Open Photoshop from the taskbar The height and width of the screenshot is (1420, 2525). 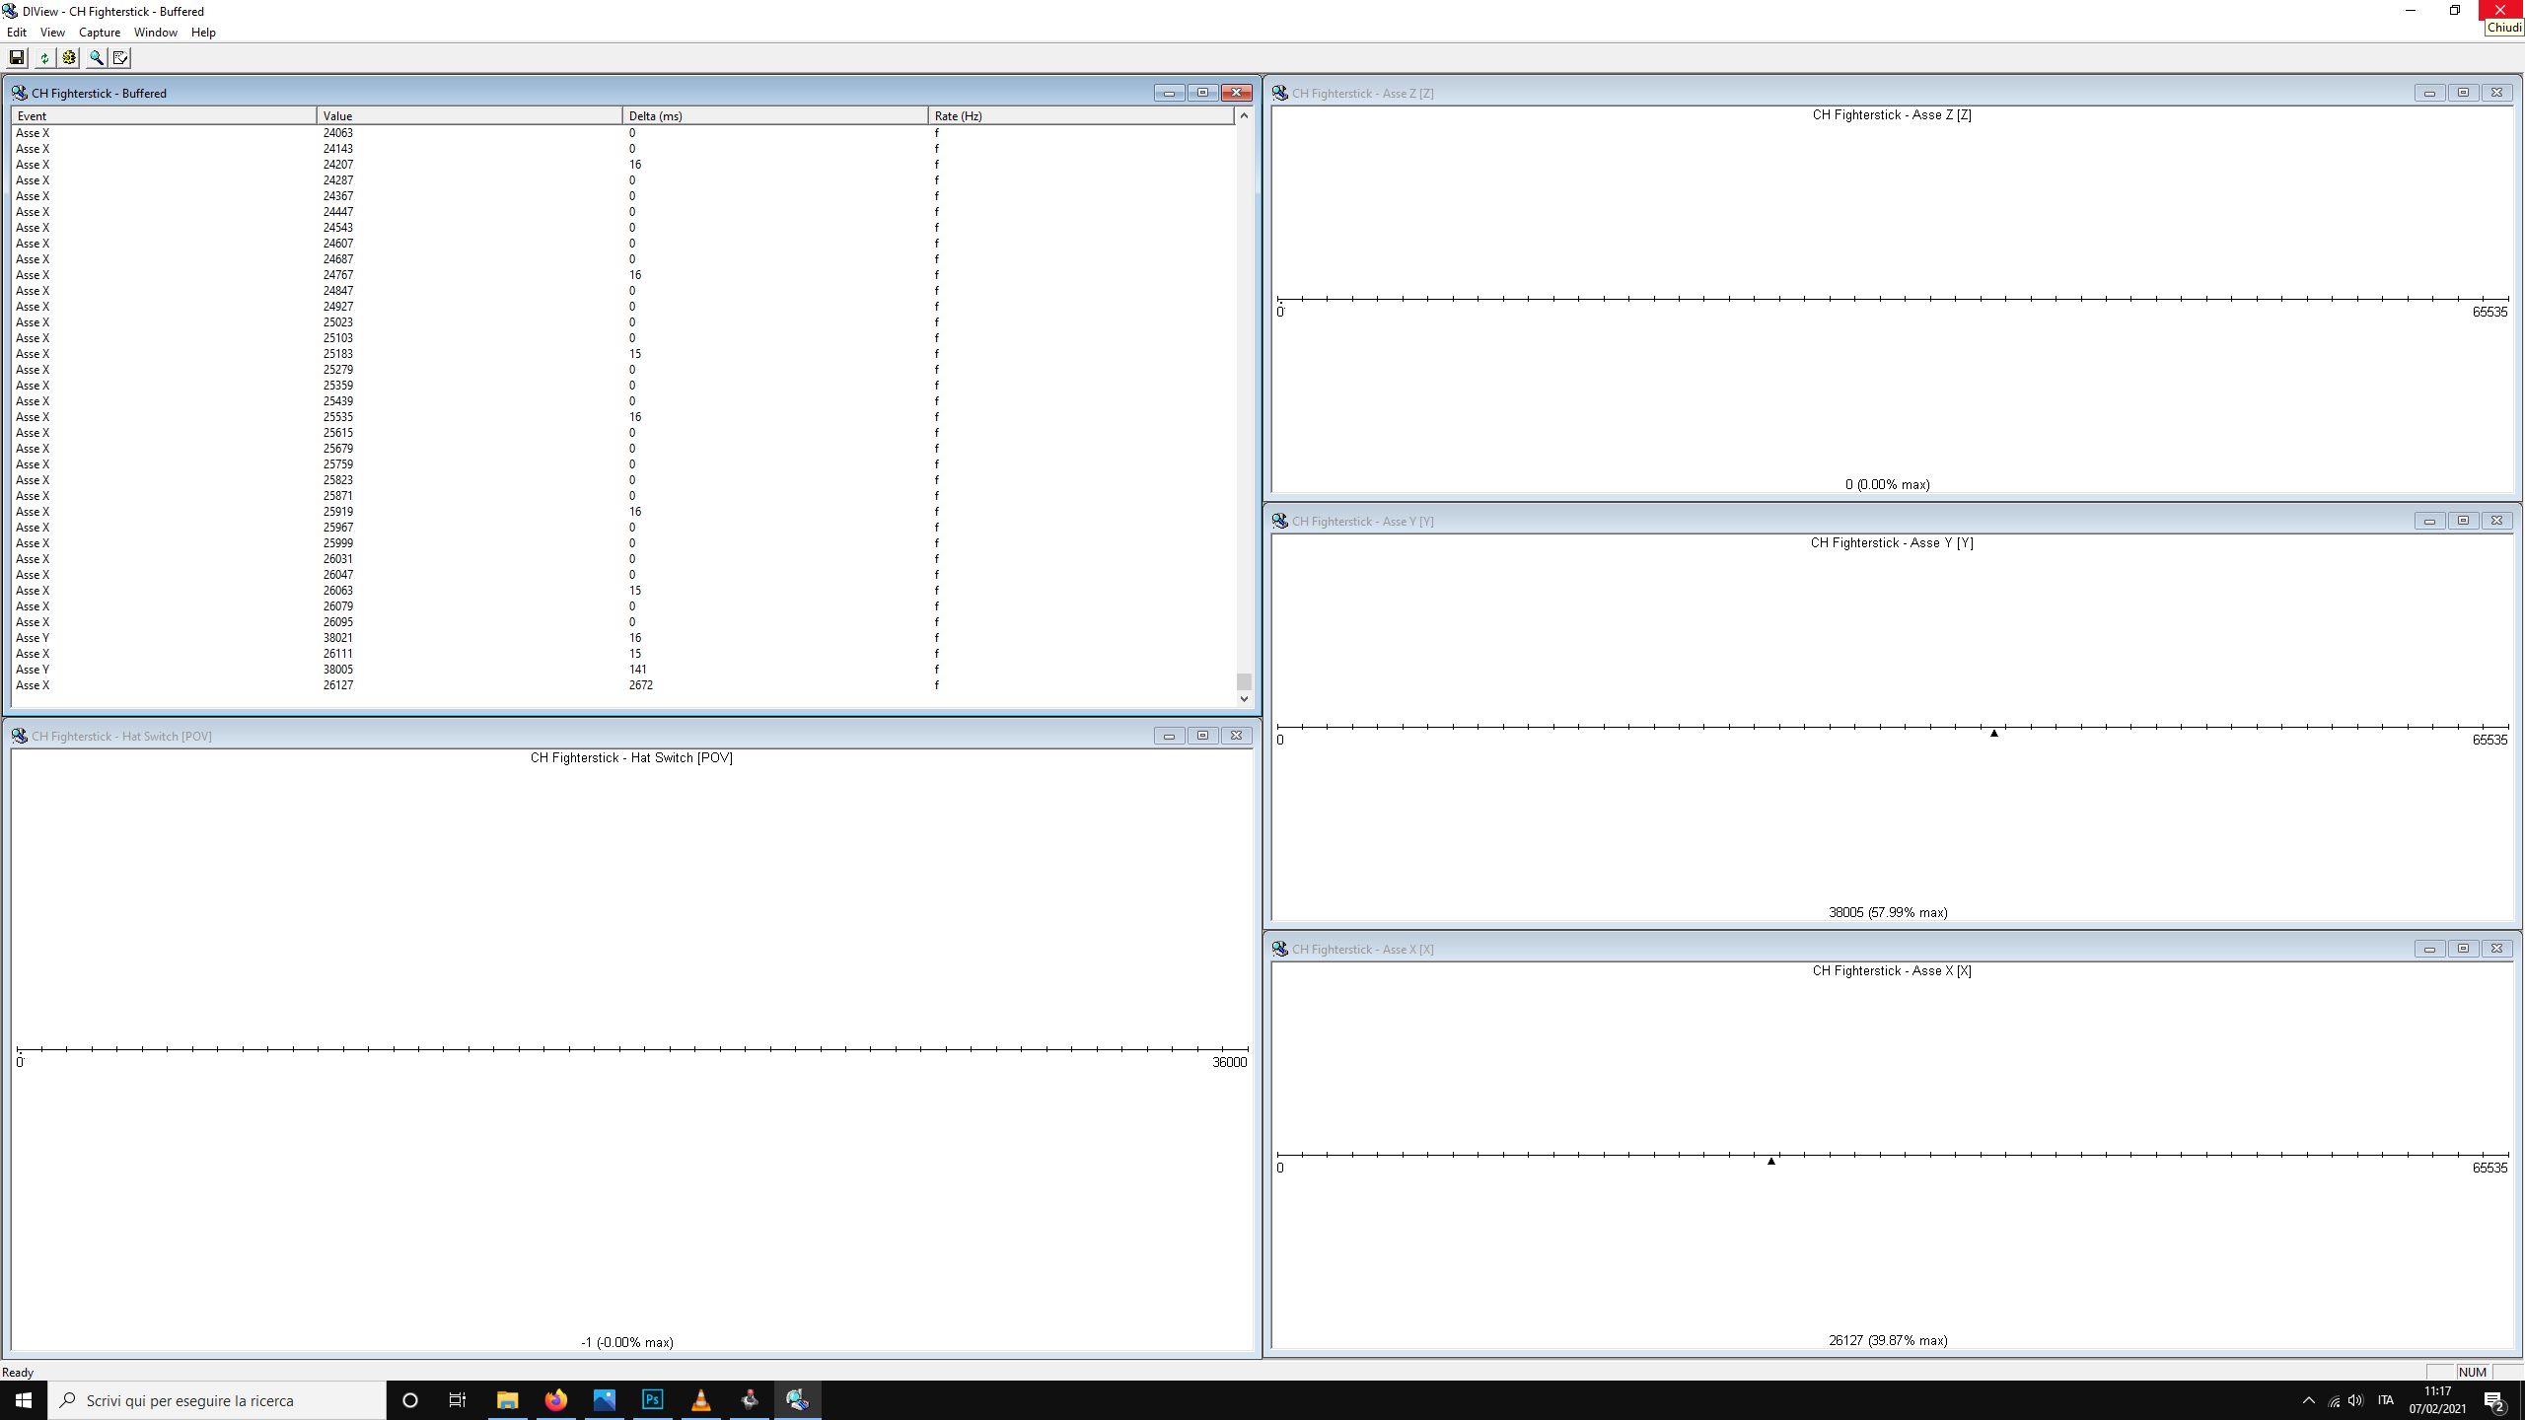coord(653,1400)
